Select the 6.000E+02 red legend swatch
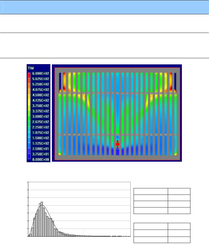 [30, 74]
